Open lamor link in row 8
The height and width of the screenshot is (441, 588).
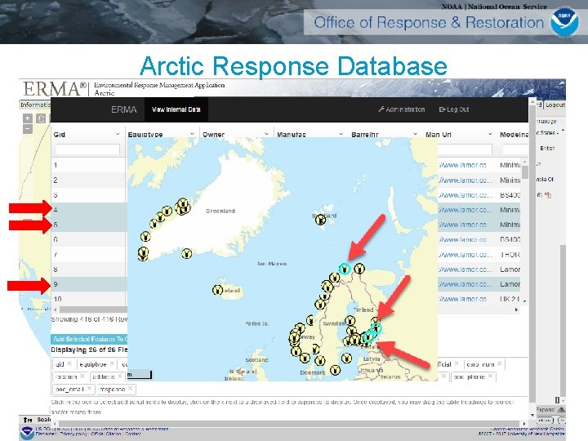point(465,269)
